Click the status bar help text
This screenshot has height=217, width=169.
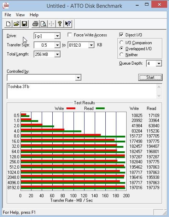(x=19, y=212)
